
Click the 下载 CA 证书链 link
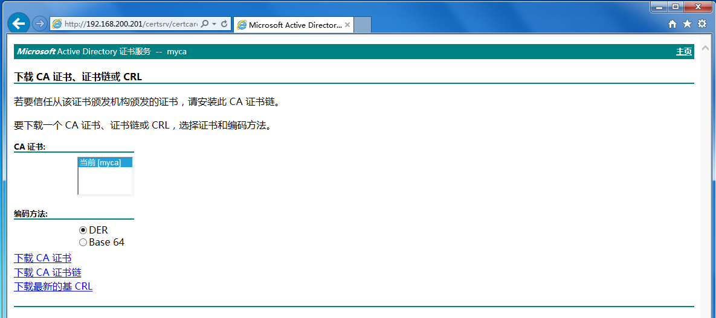[x=47, y=273]
